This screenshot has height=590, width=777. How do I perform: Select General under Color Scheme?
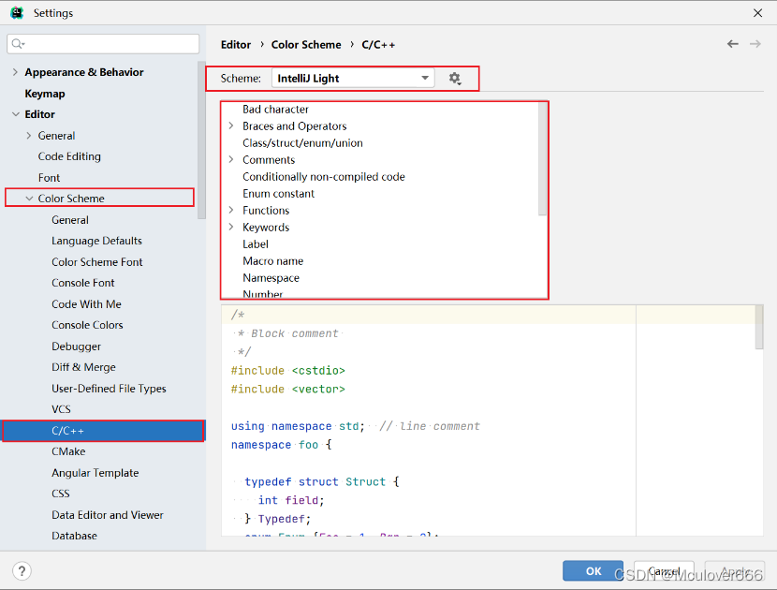click(70, 220)
